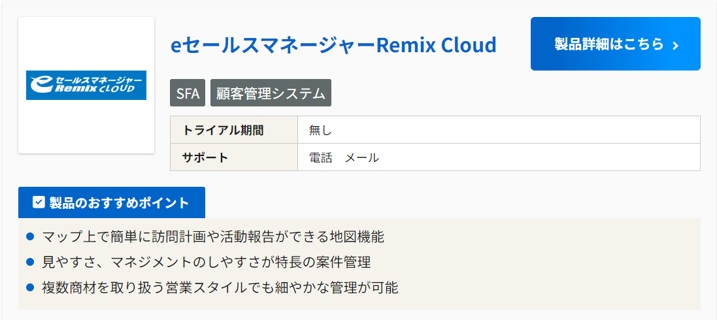Click the text about 地図機能 map feature

(x=213, y=237)
